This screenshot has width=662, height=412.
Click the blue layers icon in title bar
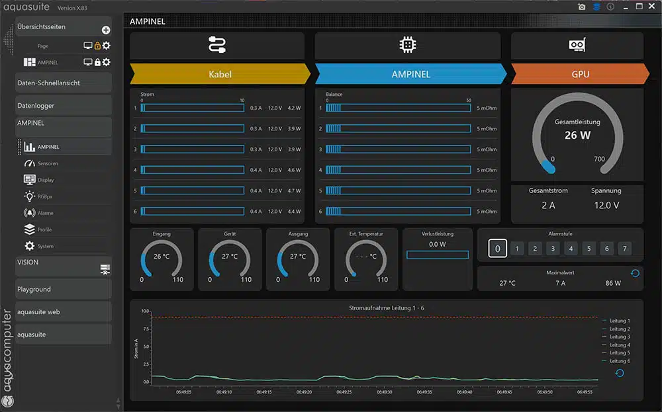tap(596, 7)
